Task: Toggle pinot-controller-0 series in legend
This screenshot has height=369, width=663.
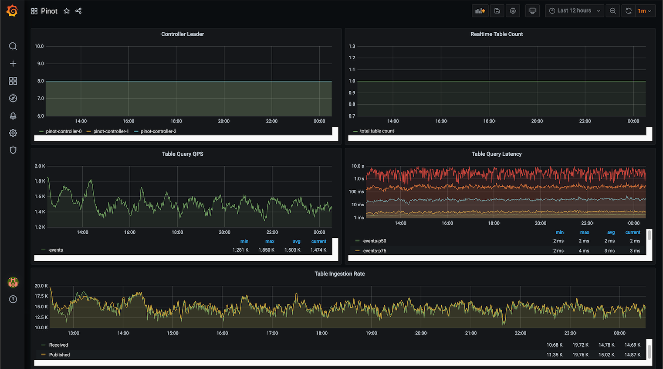Action: tap(64, 131)
